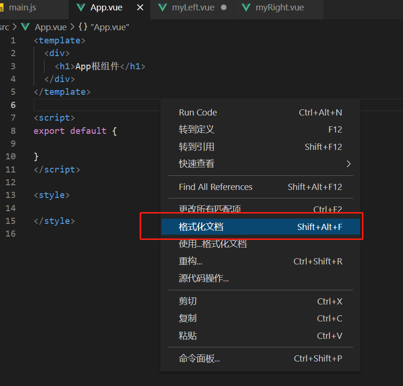
Task: Expand the 快速查看 submenu arrow
Action: (x=348, y=164)
